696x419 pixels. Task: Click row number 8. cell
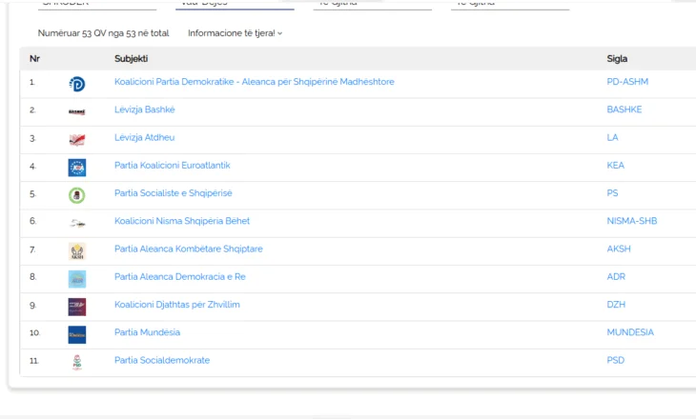pyautogui.click(x=32, y=277)
